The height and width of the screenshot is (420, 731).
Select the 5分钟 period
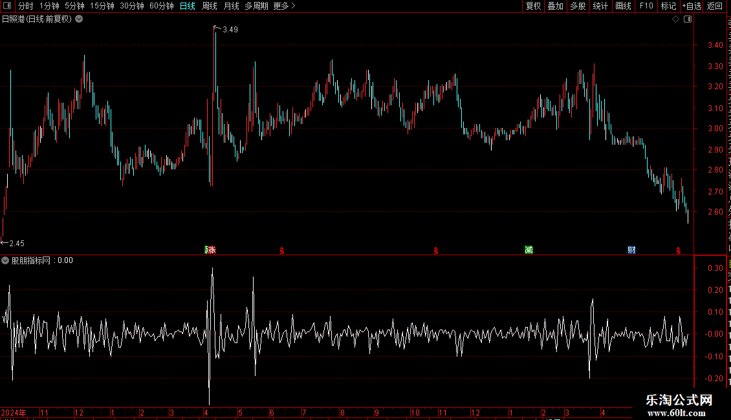tap(74, 6)
